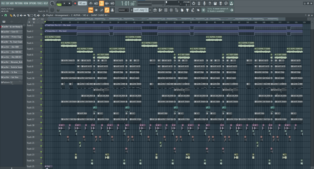This screenshot has height=169, width=314.
Task: Click the song position slider
Action: tap(72, 10)
